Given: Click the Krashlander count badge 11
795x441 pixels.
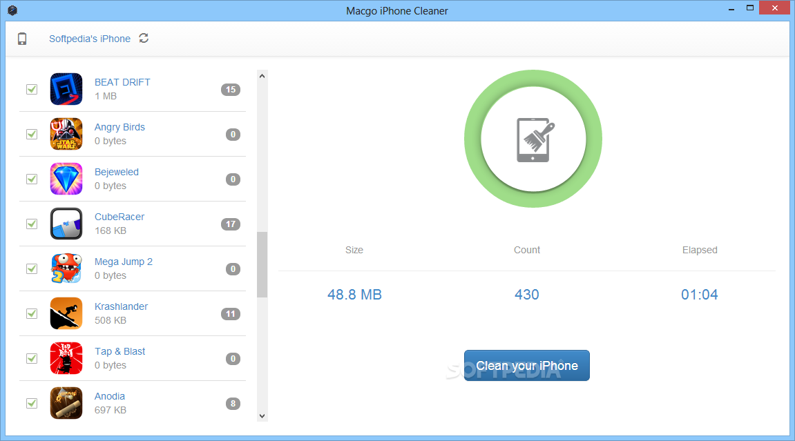Looking at the screenshot, I should click(x=231, y=314).
